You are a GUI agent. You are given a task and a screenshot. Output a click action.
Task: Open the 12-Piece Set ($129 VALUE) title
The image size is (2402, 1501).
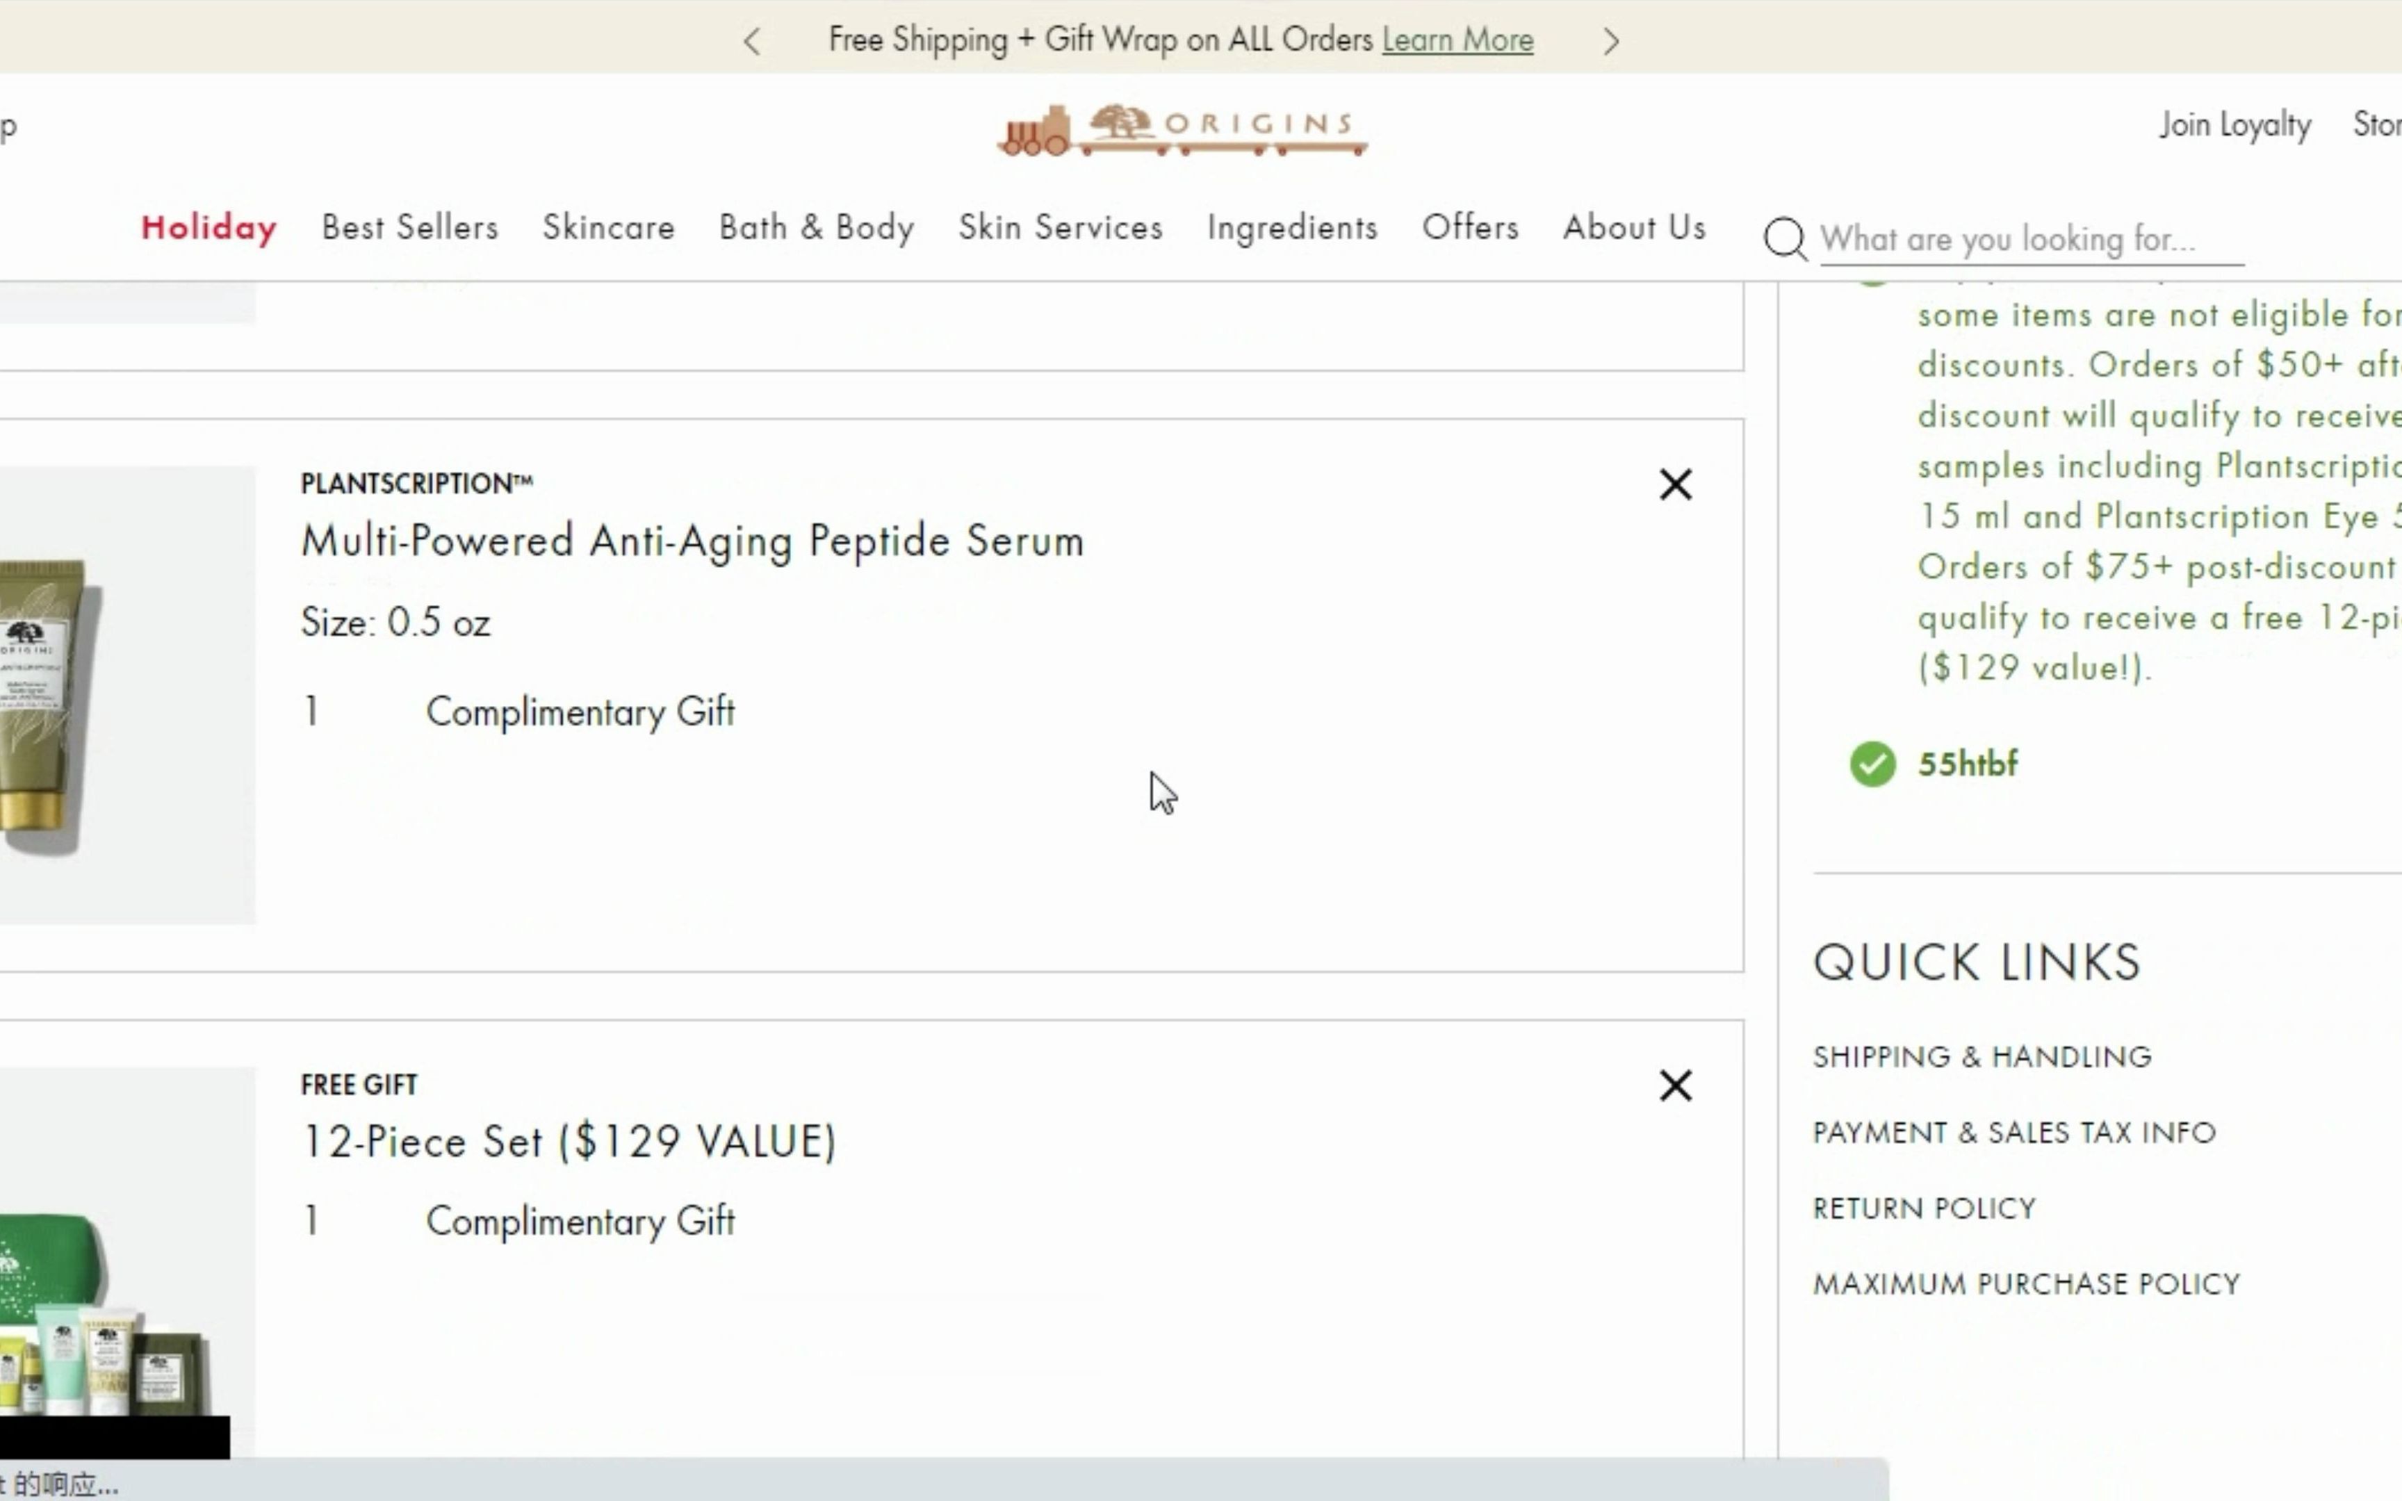tap(569, 1142)
